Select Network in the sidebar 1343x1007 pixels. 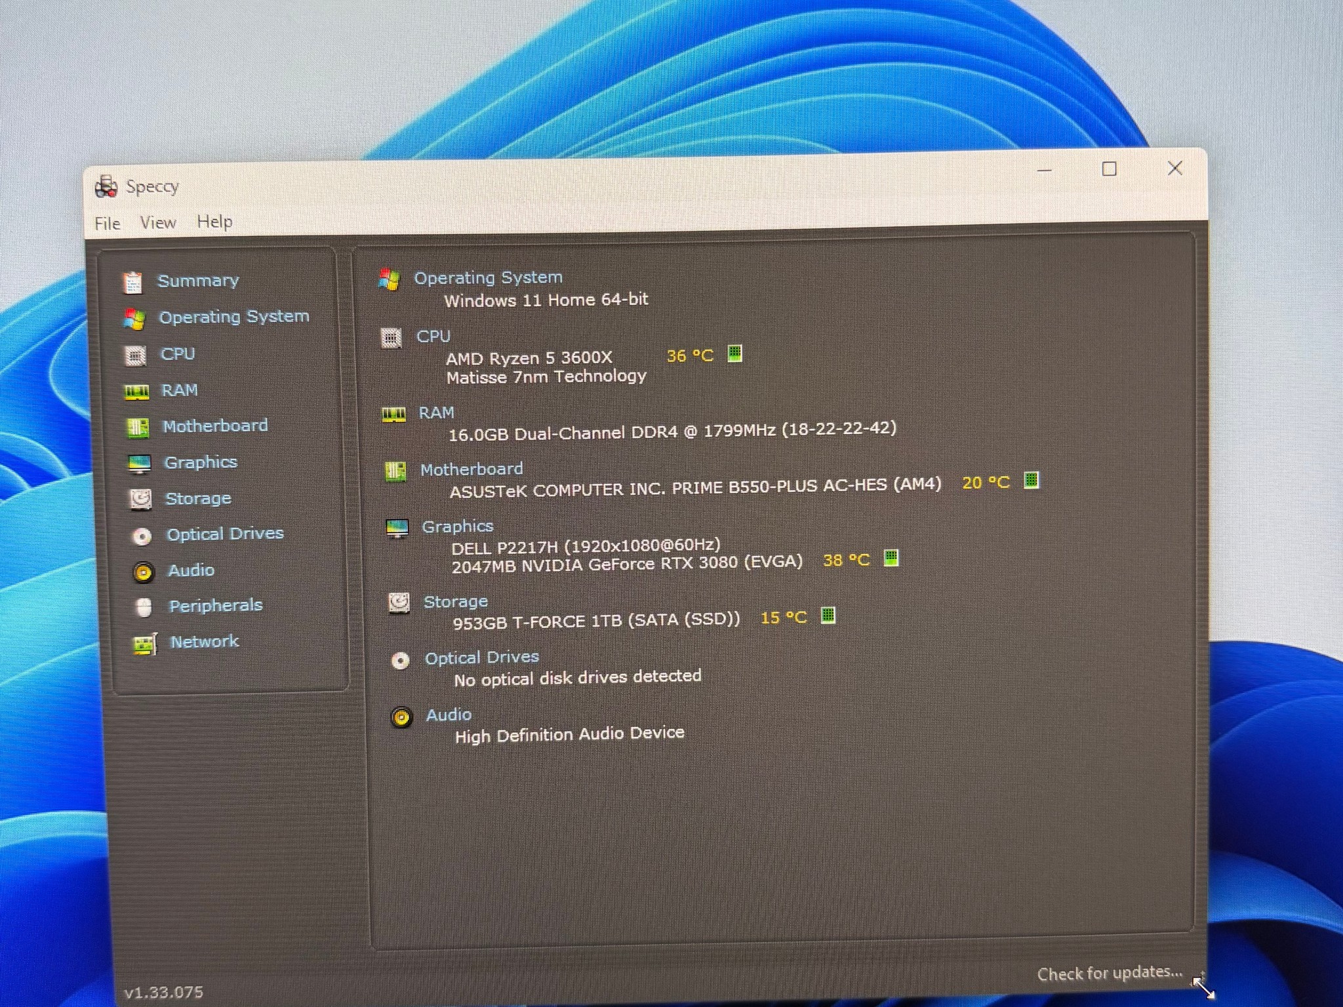pos(205,642)
